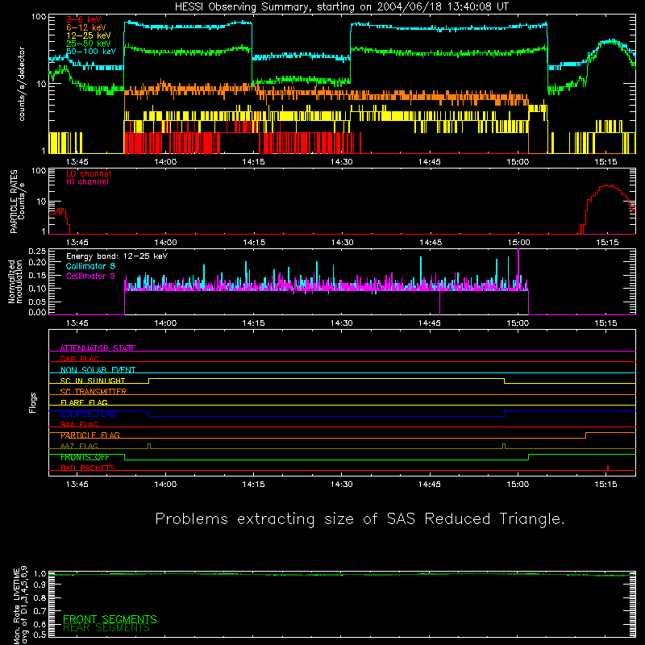Screen dimensions: 645x645
Task: Click the SC_IN_SUNLIGHT flag label
Action: (92, 381)
